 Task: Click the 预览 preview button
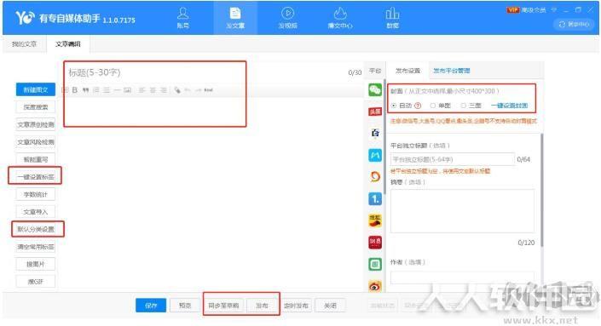[x=185, y=306]
